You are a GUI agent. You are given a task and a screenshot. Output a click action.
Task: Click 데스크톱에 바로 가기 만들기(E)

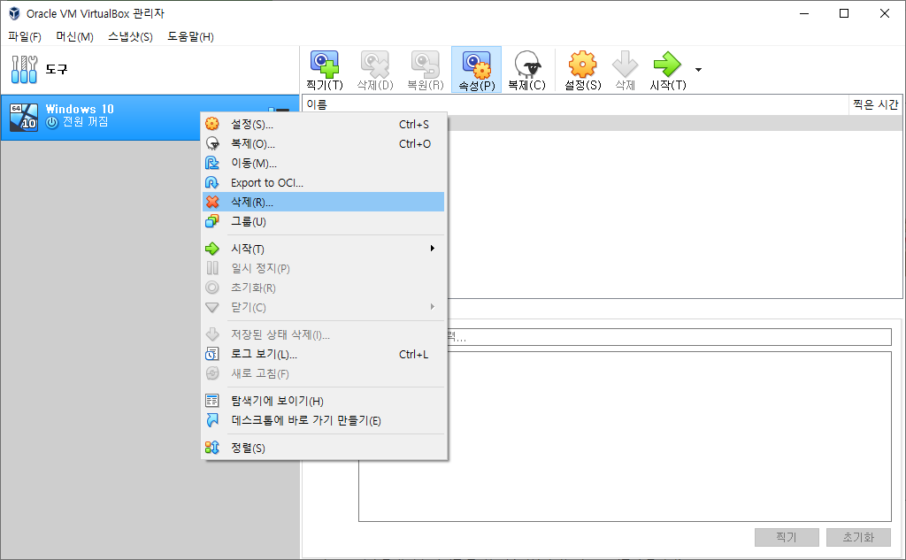click(x=324, y=421)
